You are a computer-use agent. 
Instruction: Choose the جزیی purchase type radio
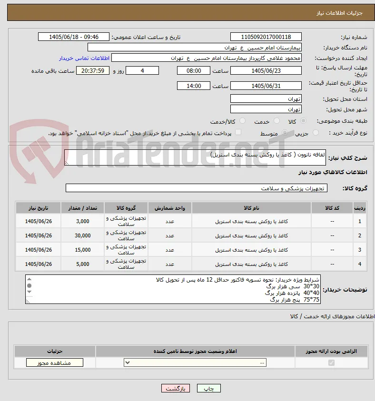coord(316,132)
